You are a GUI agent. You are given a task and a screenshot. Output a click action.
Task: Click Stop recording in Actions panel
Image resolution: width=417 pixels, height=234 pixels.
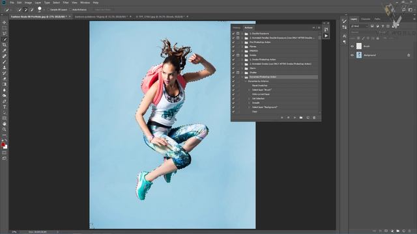click(282, 118)
